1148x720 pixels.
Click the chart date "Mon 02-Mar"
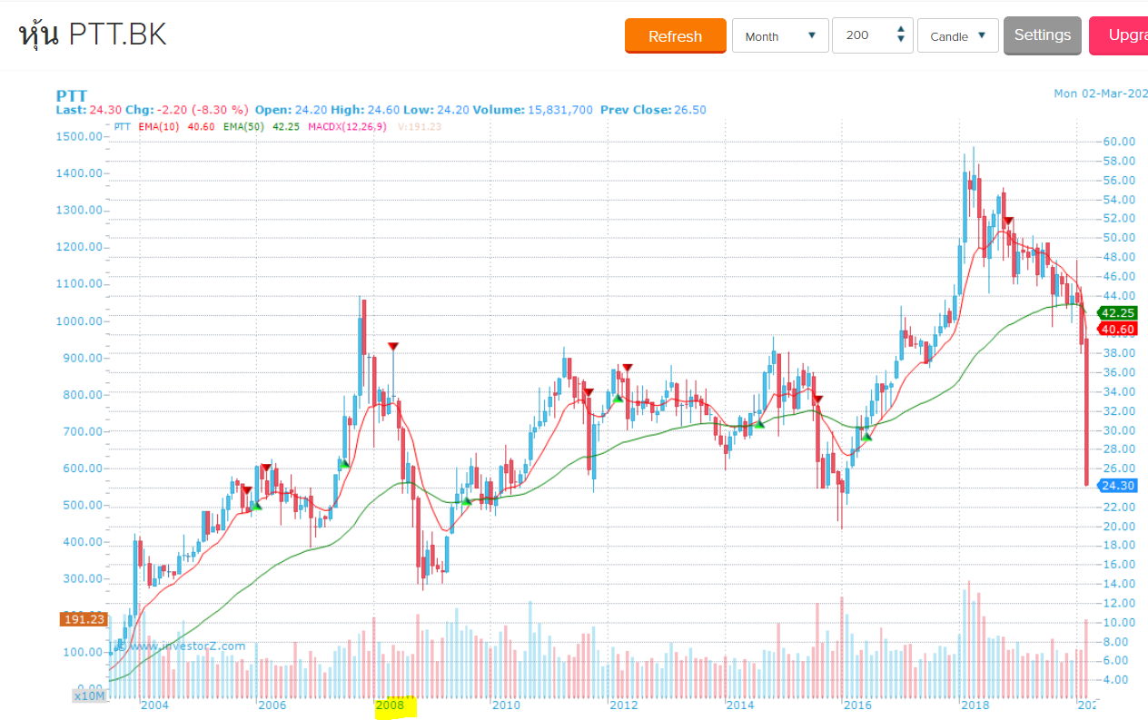1099,94
